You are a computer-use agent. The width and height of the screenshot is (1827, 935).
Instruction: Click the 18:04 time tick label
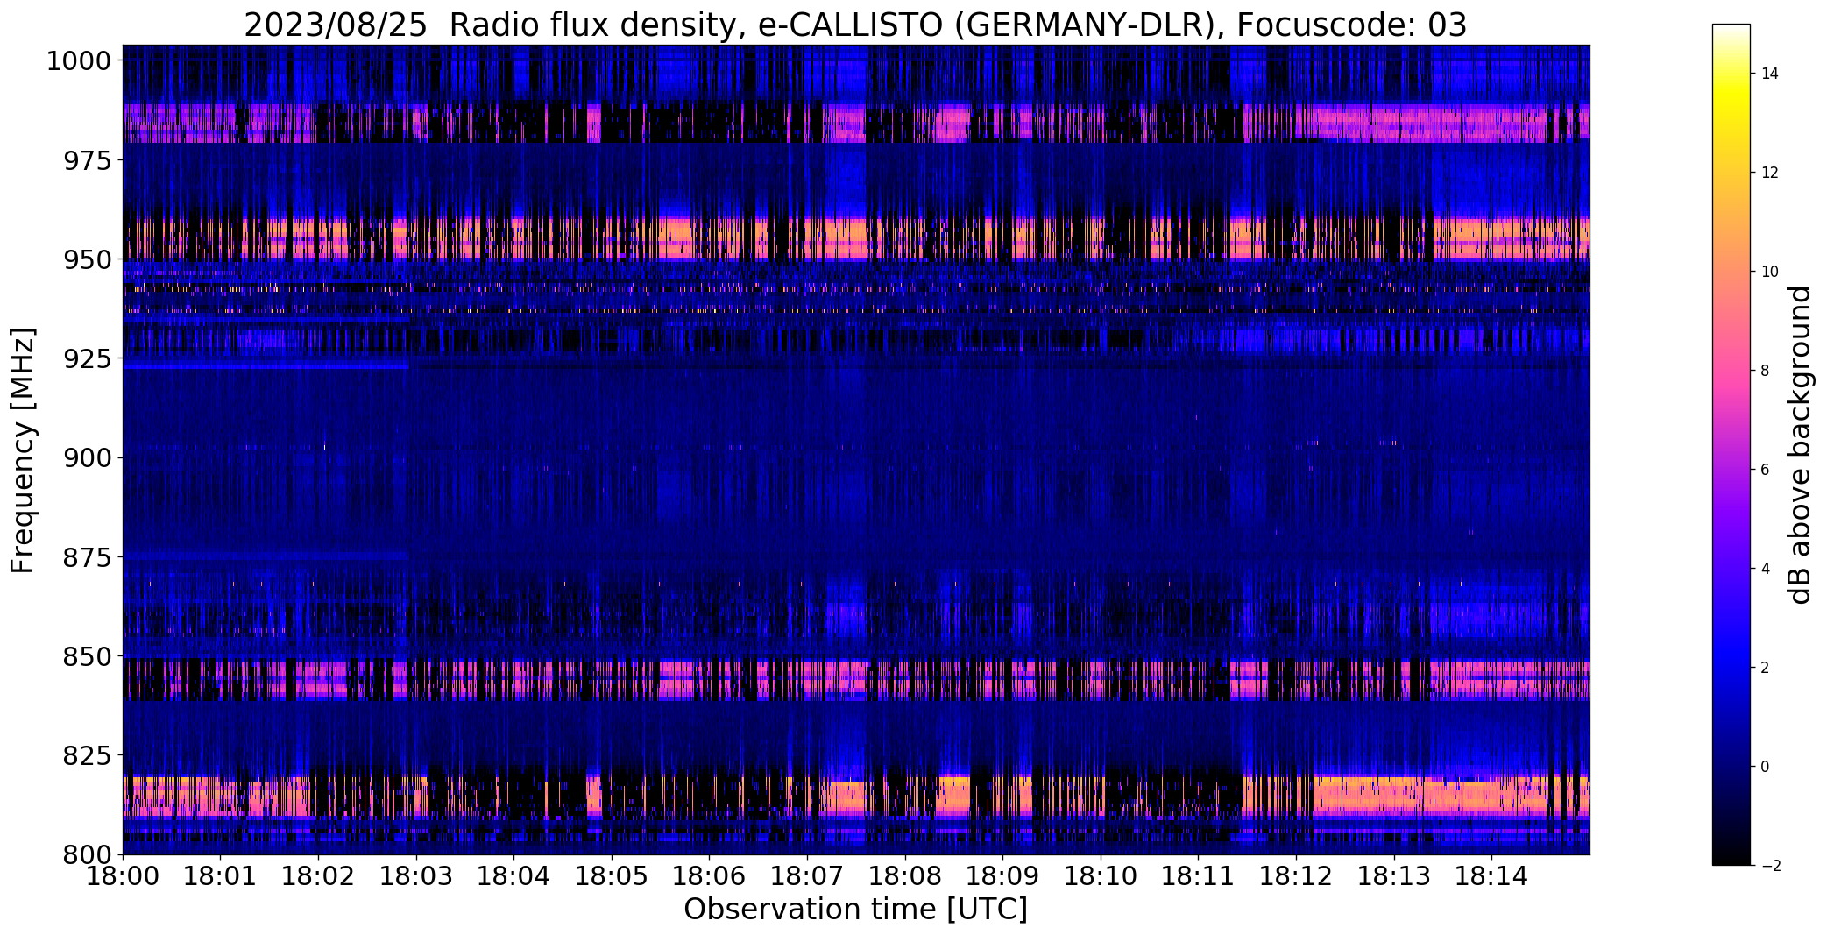513,876
